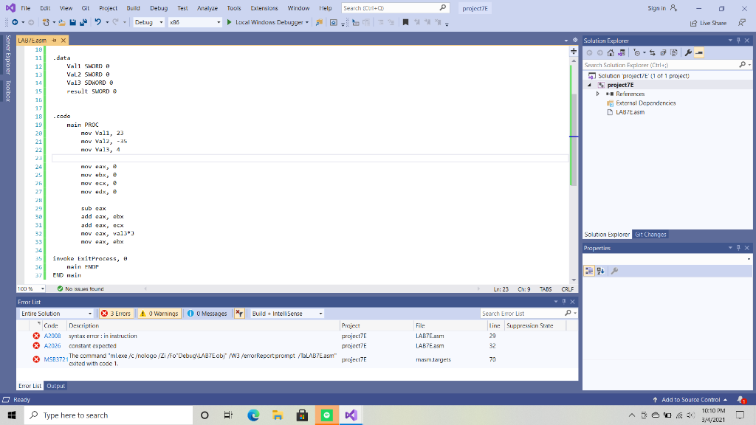The image size is (756, 425).
Task: Focus the Search (Ctrl+Q) box
Action: click(x=395, y=8)
